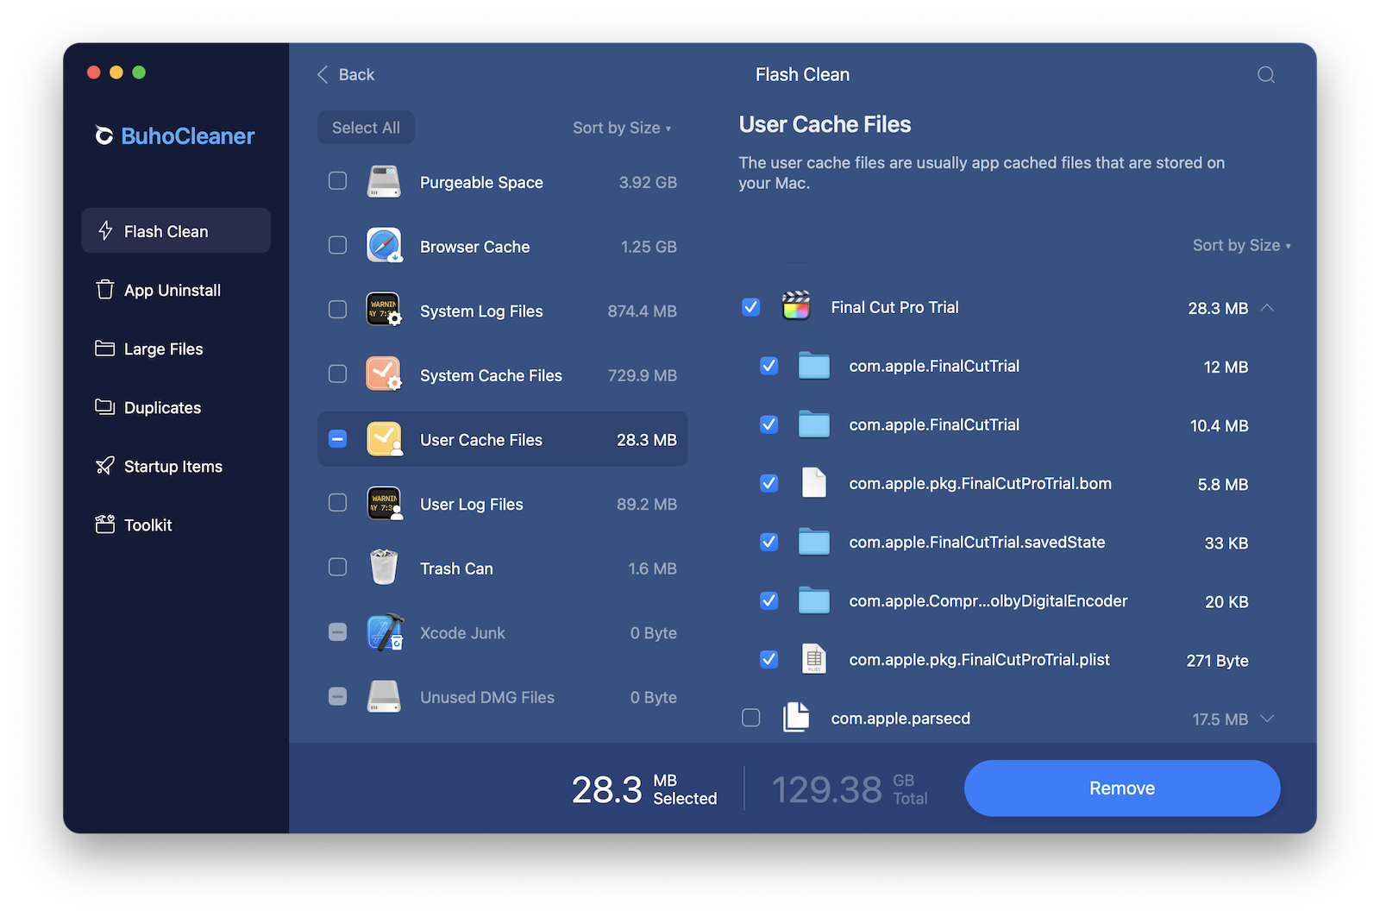Click the Xcode Junk hammer icon
This screenshot has height=917, width=1380.
(385, 632)
